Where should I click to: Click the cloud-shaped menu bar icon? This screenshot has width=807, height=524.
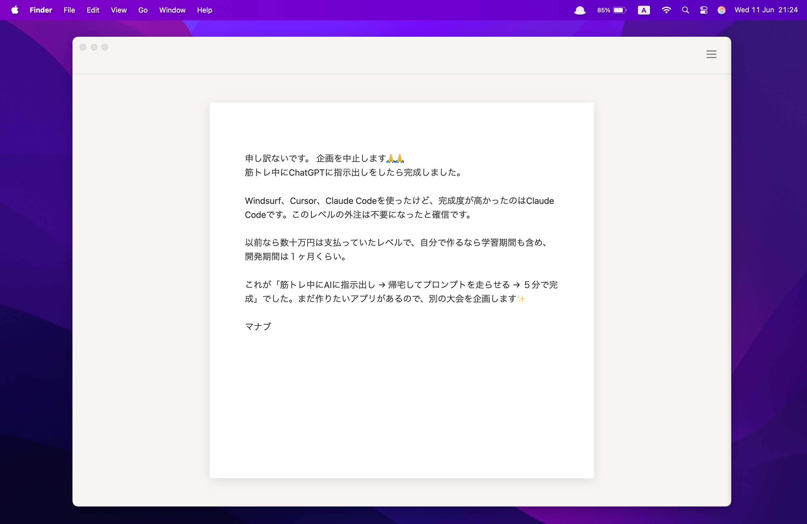coord(580,10)
